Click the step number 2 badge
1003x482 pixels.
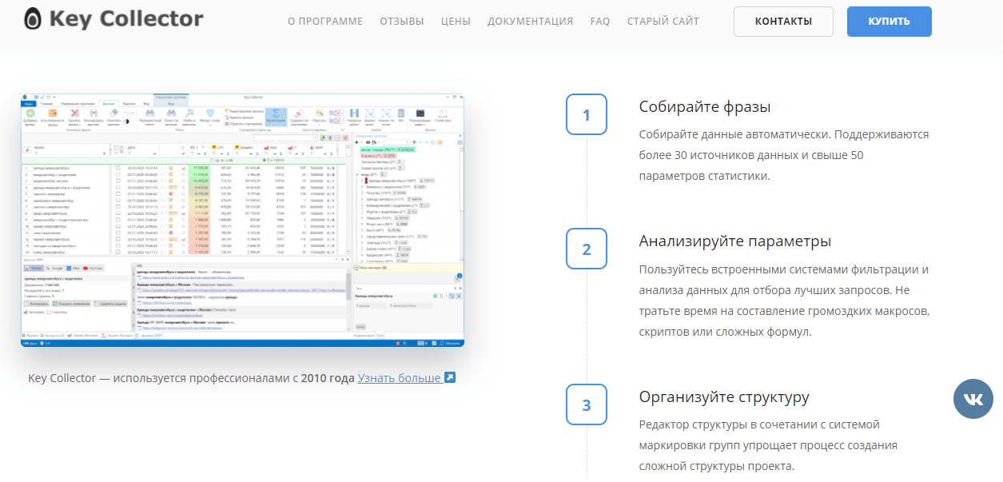point(587,249)
